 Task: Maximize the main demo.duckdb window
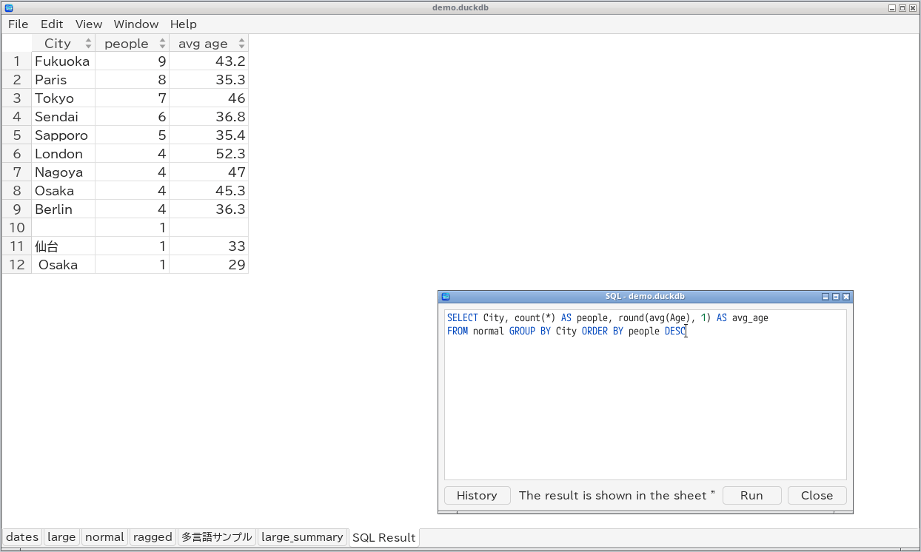point(902,7)
